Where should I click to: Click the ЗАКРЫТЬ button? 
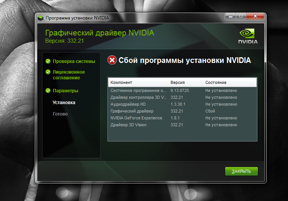coord(241,171)
